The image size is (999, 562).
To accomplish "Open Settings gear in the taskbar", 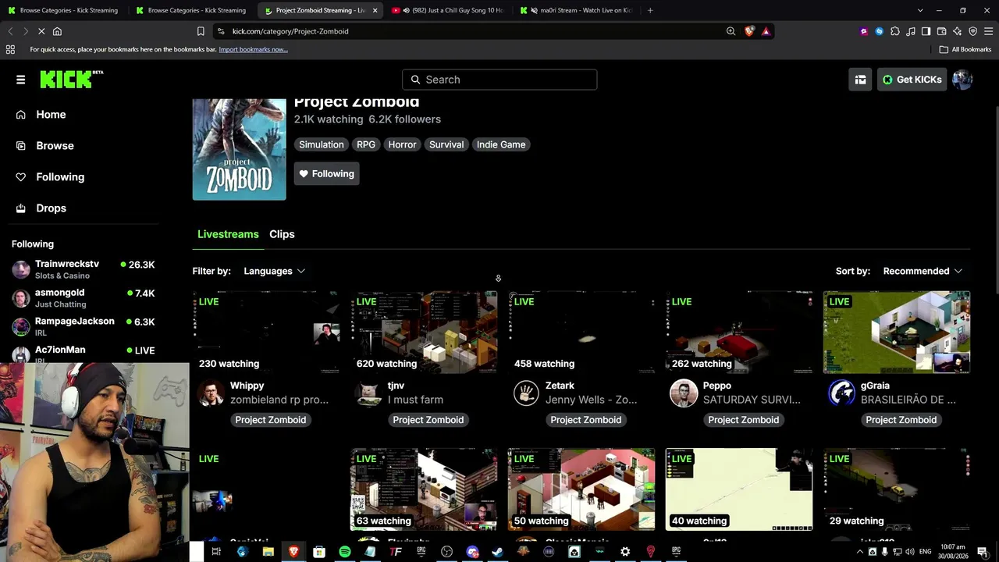I will pos(625,552).
